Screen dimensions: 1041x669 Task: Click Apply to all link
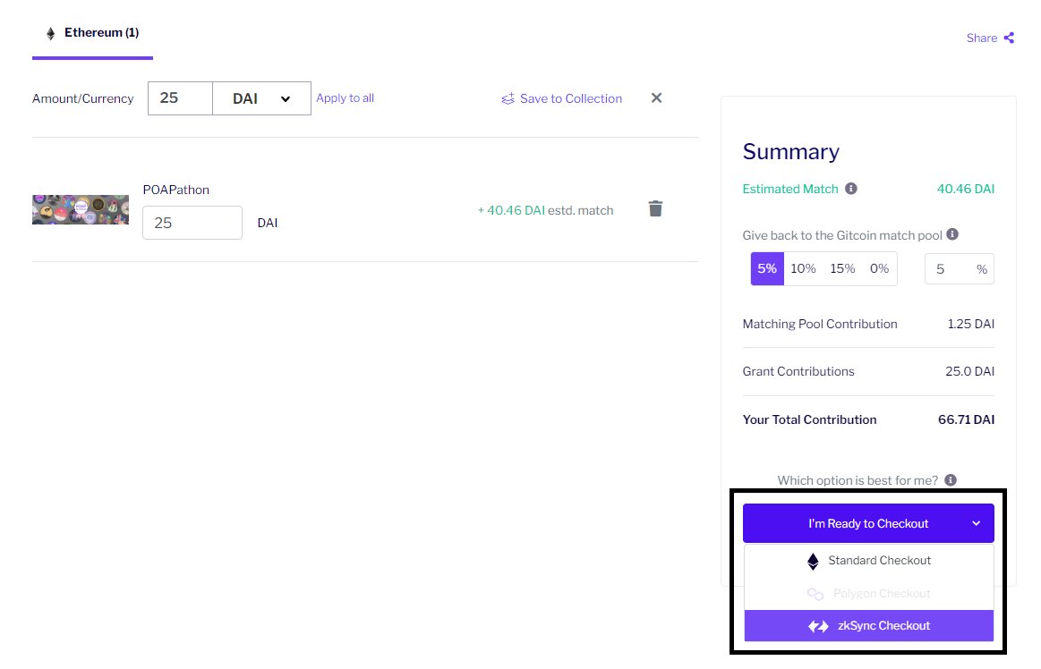[x=345, y=98]
